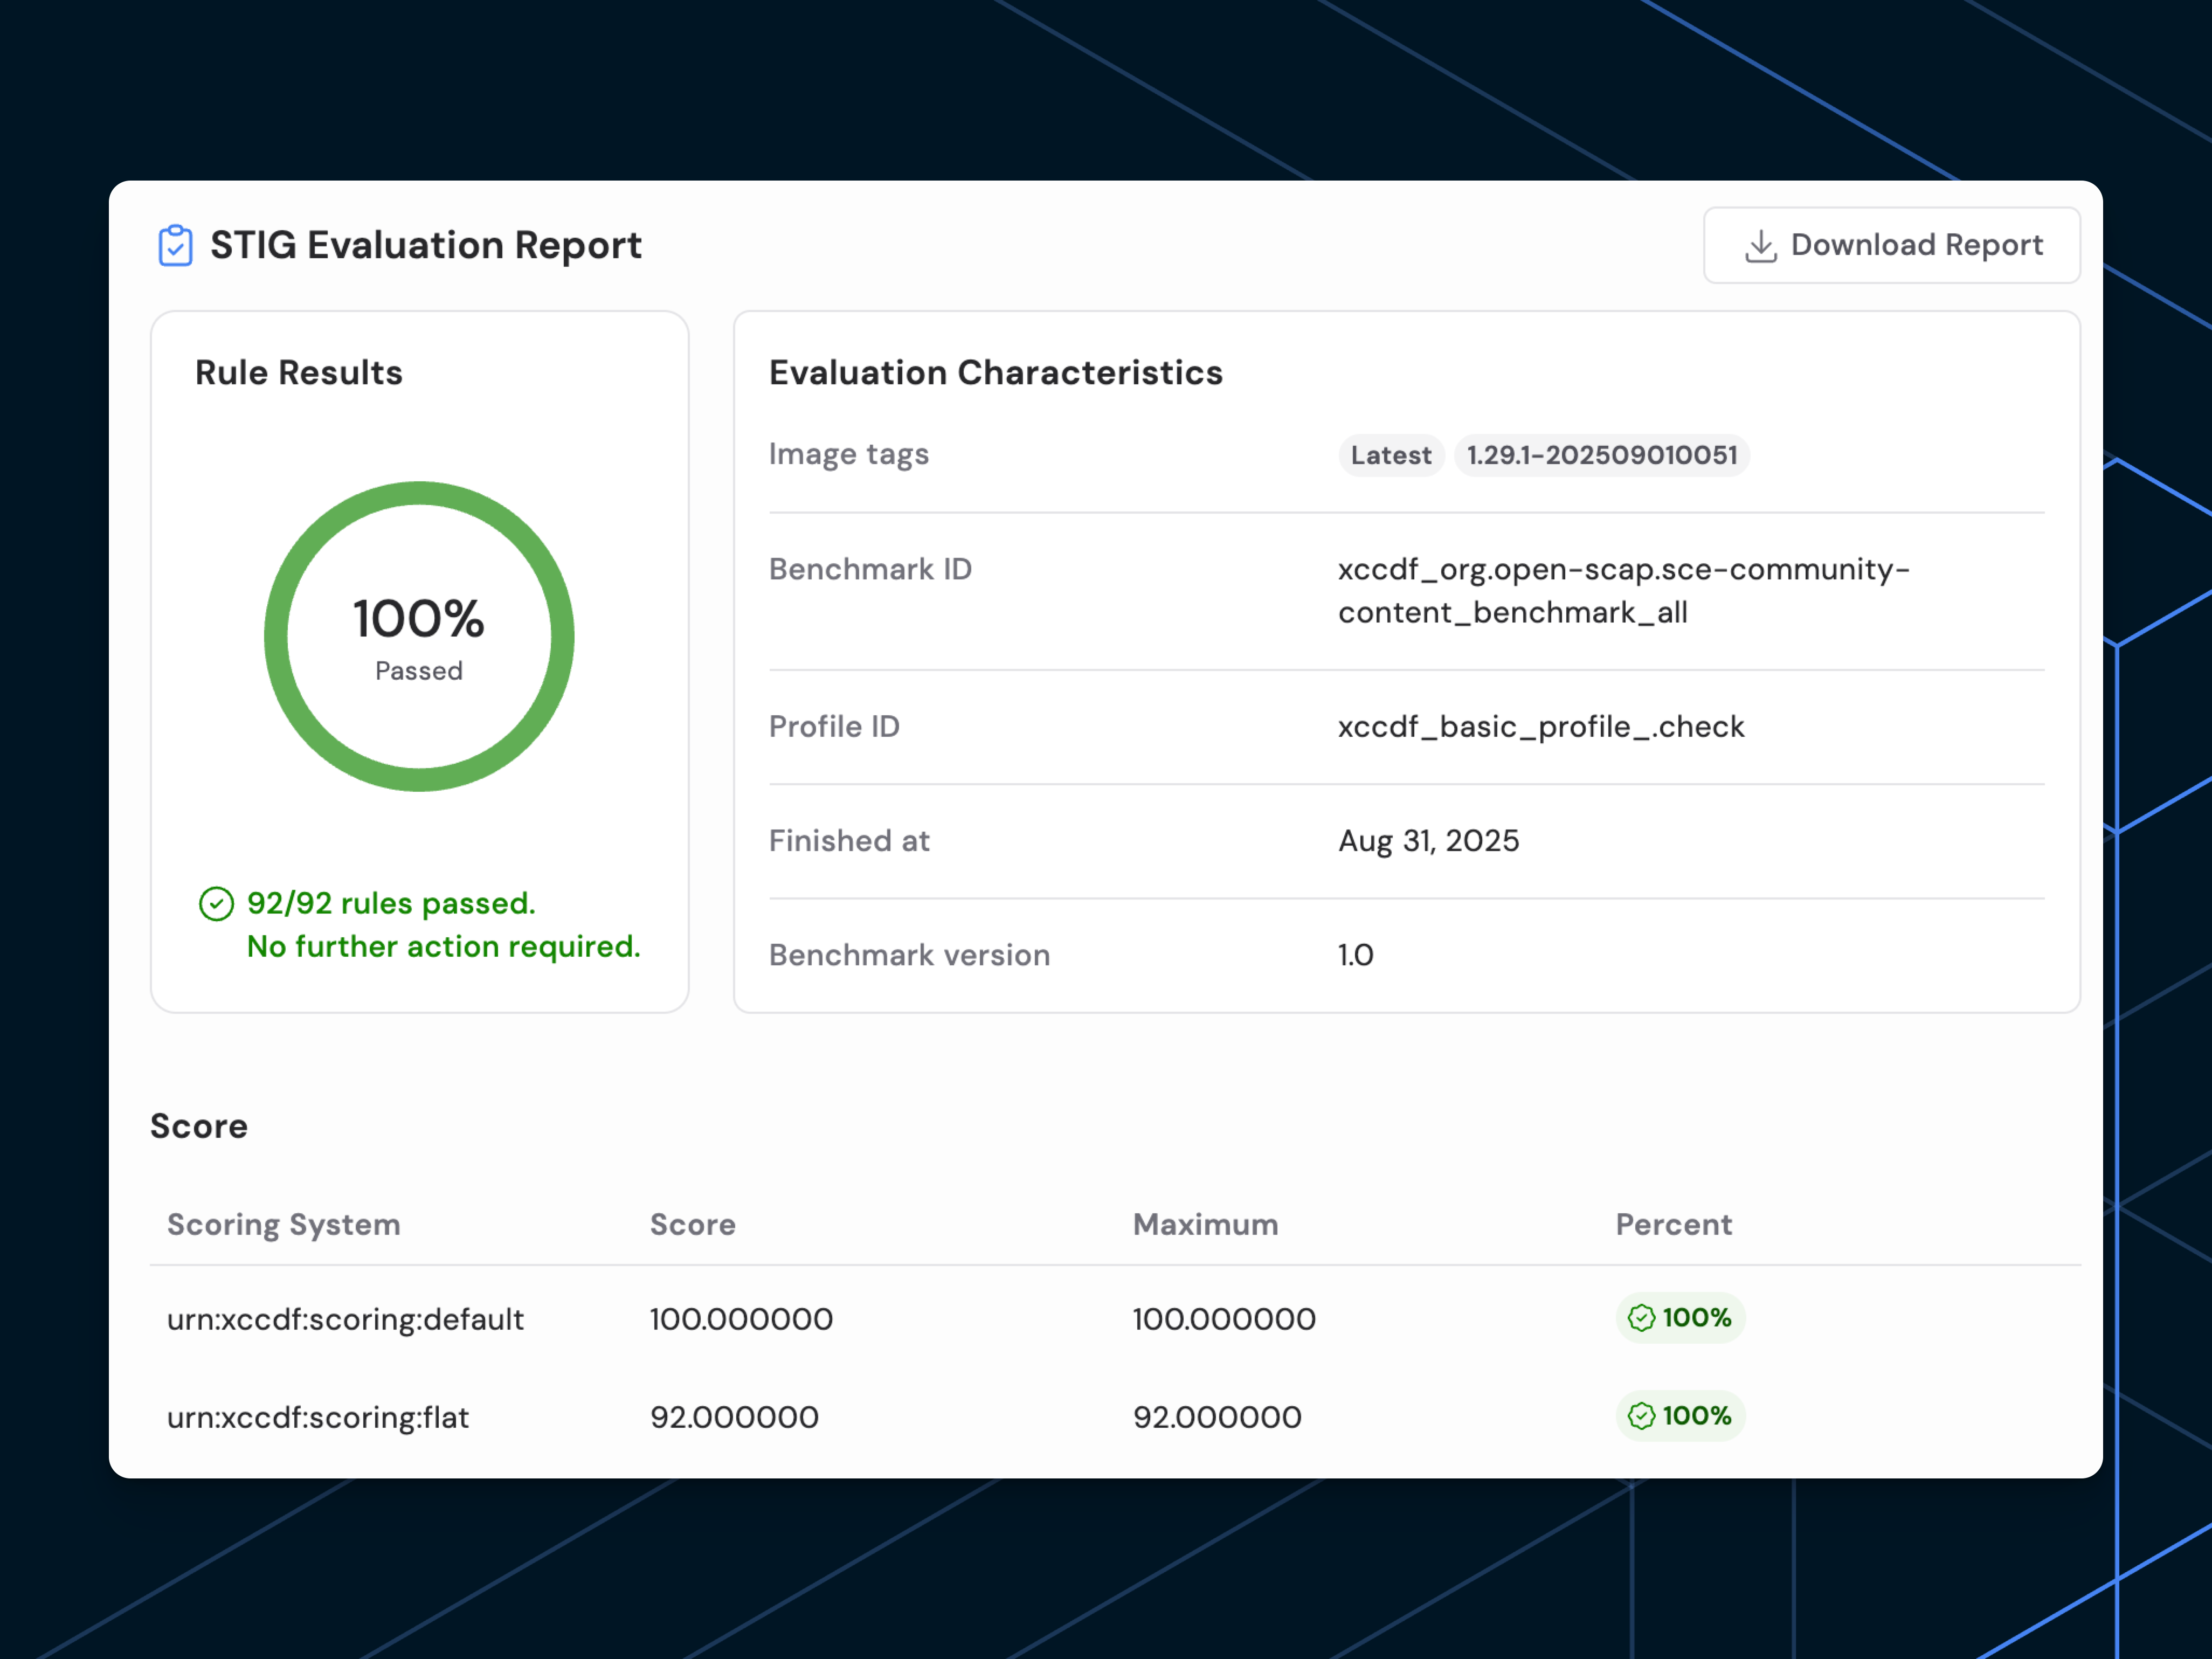Image resolution: width=2212 pixels, height=1659 pixels.
Task: Click the clipboard icon beside STIG Evaluation Report
Action: [175, 244]
